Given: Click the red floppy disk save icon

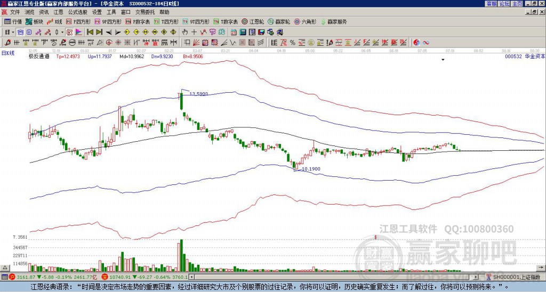Looking at the screenshot, I should 261,33.
